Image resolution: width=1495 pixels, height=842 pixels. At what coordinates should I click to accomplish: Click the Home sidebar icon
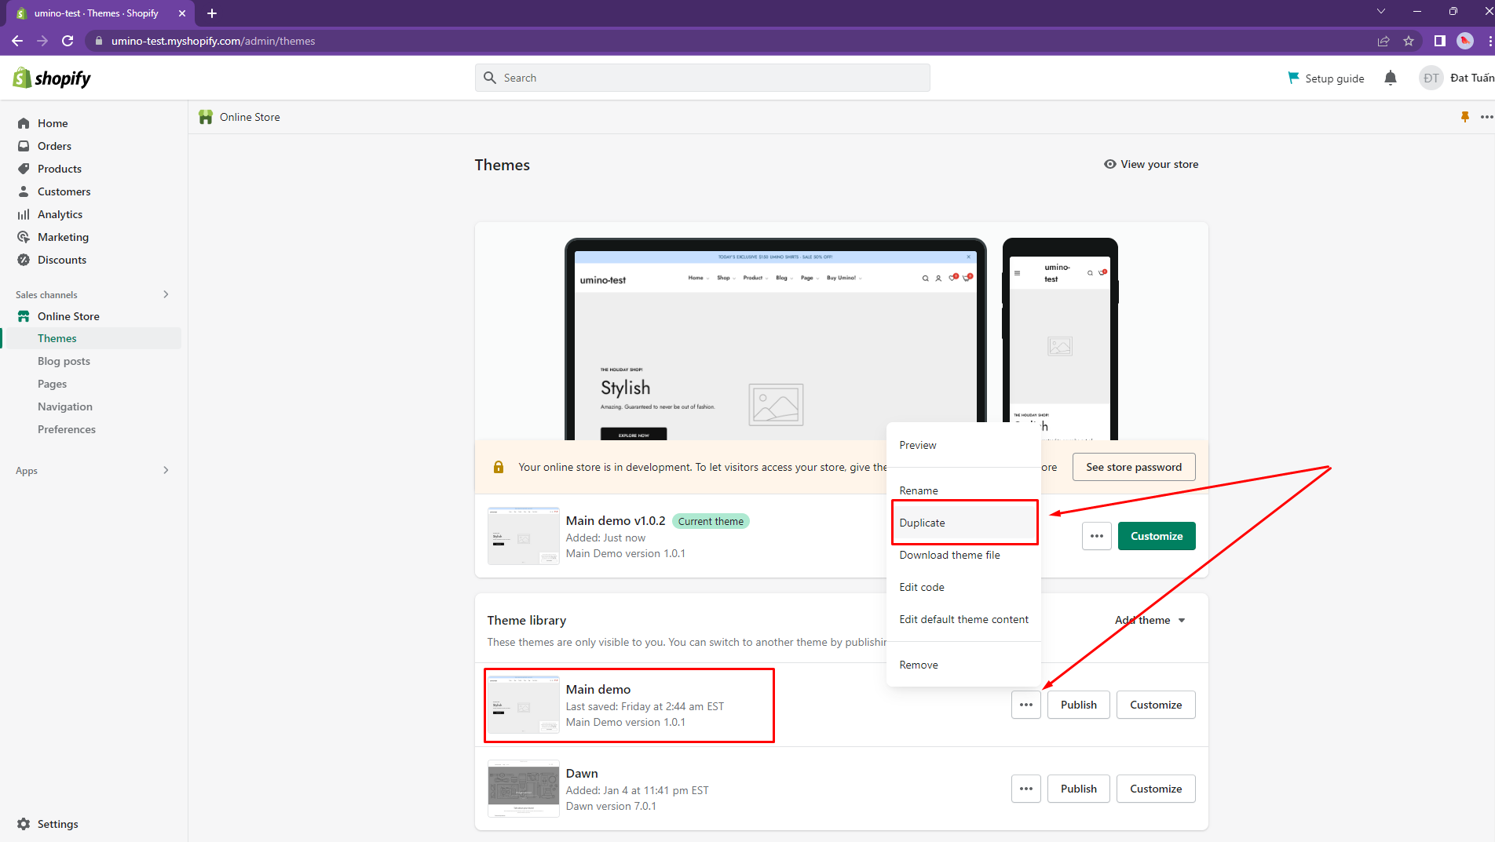(x=24, y=123)
